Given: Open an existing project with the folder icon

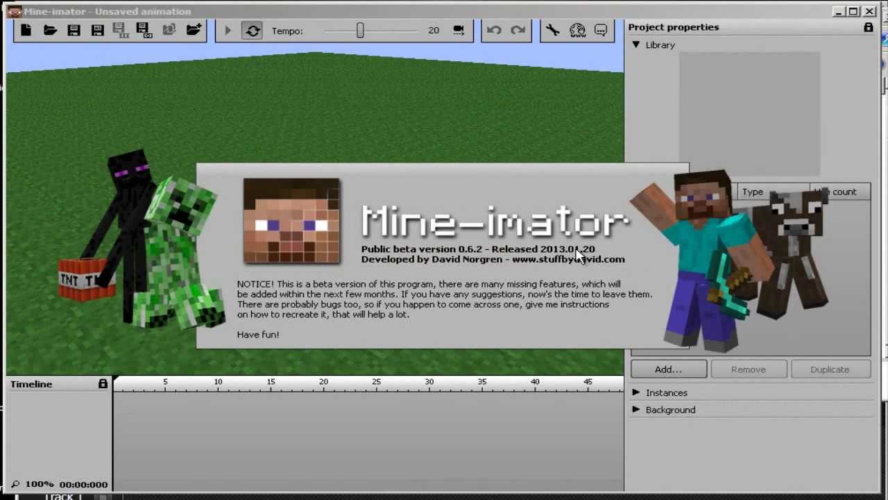Looking at the screenshot, I should 50,30.
